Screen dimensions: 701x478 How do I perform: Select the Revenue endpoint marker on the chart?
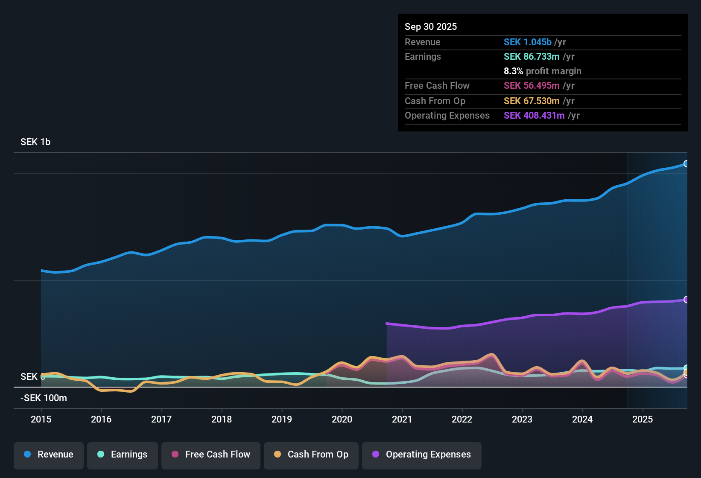tap(686, 163)
